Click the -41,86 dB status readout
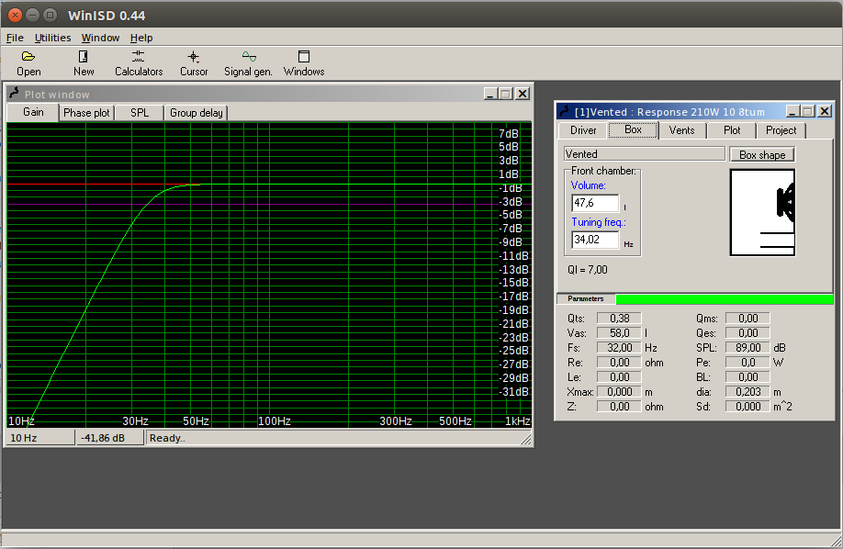 pos(109,438)
